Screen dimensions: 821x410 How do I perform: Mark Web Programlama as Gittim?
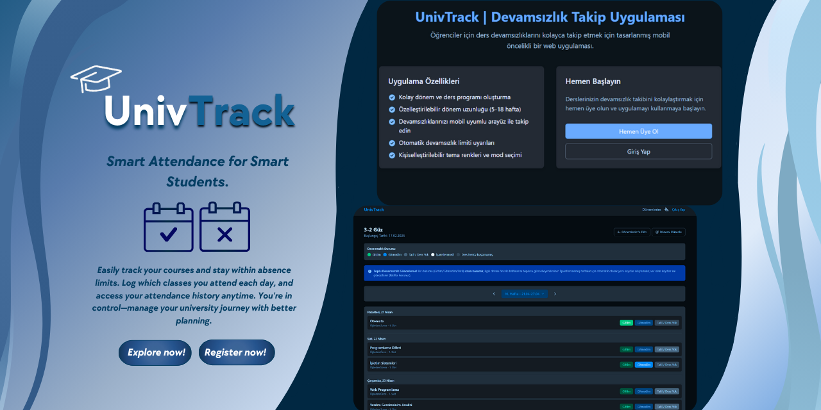click(x=626, y=391)
